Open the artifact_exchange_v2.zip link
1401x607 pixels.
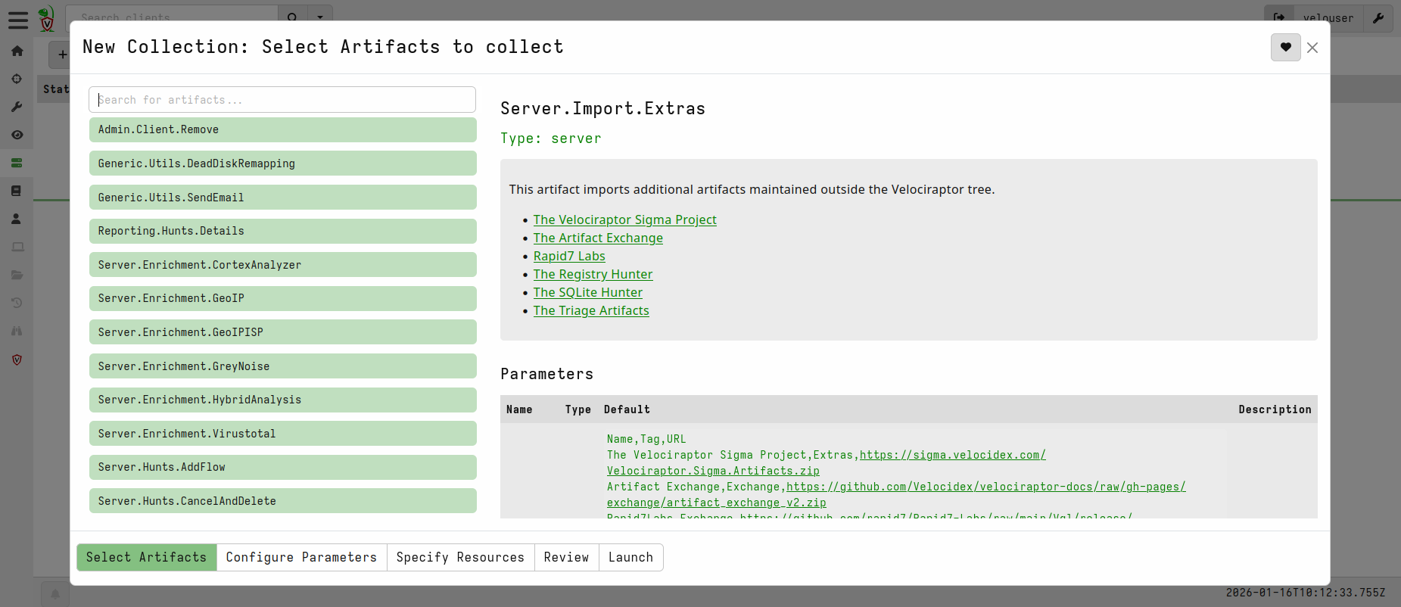click(717, 503)
